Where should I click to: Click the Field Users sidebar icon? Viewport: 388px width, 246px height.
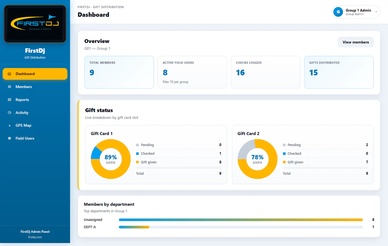click(9, 138)
